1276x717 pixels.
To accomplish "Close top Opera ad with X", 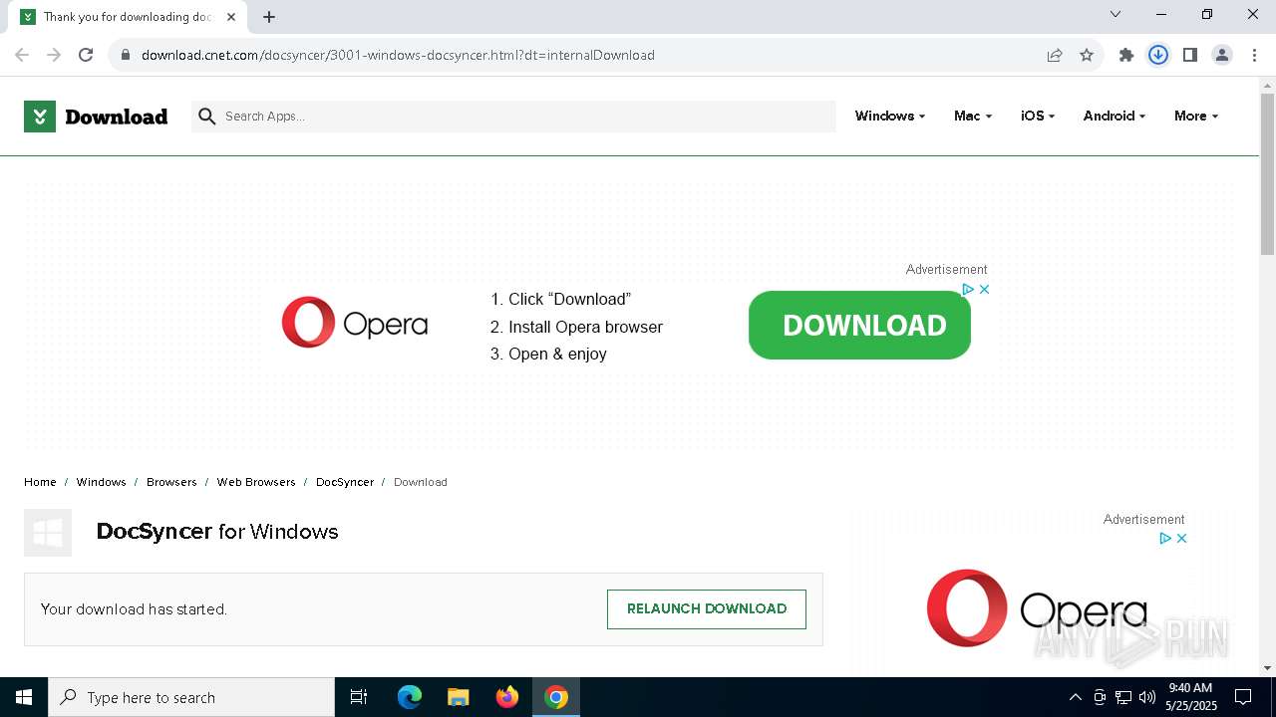I will coord(984,289).
